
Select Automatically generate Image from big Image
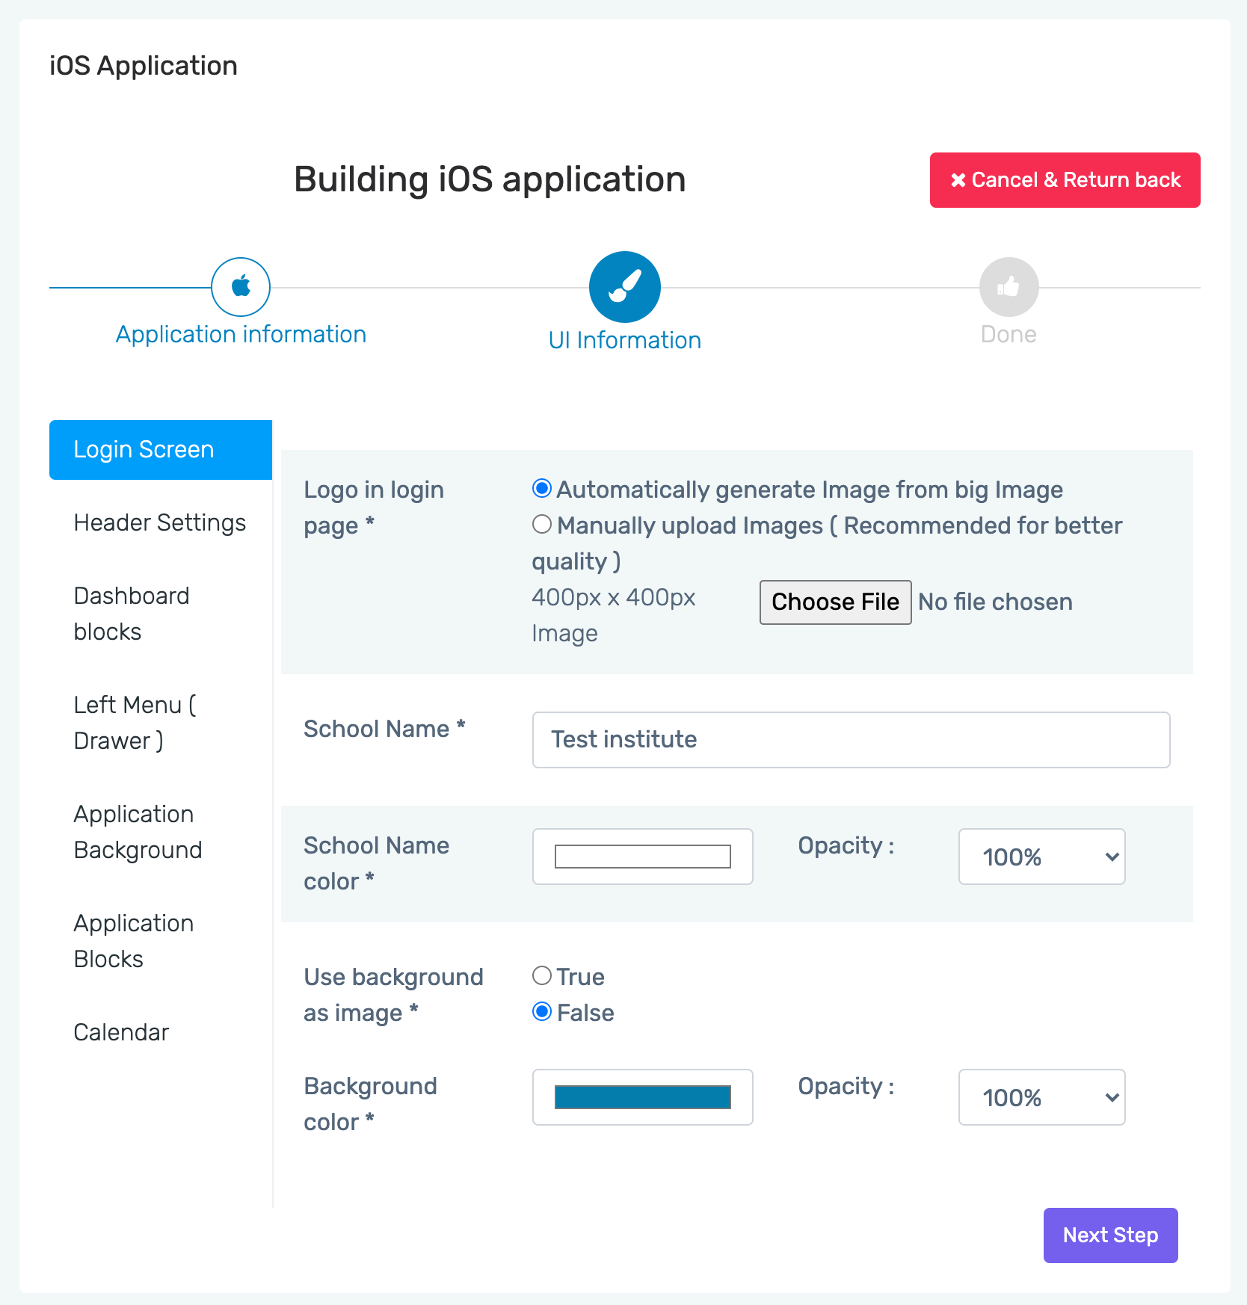coord(542,489)
